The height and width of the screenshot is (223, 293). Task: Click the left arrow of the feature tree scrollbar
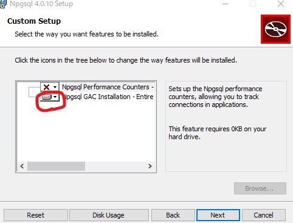click(22, 166)
